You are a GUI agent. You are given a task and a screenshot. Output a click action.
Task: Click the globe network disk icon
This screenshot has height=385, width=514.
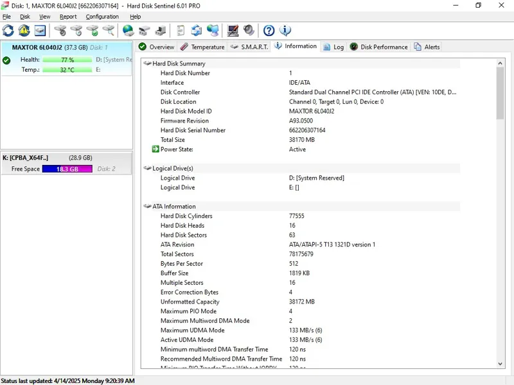(x=128, y=31)
